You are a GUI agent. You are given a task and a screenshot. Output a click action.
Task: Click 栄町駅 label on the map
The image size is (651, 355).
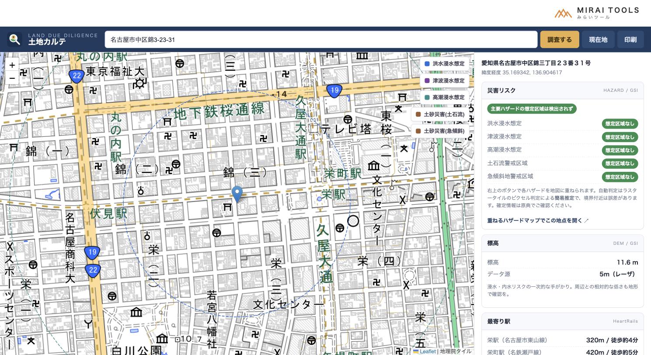[x=343, y=174]
